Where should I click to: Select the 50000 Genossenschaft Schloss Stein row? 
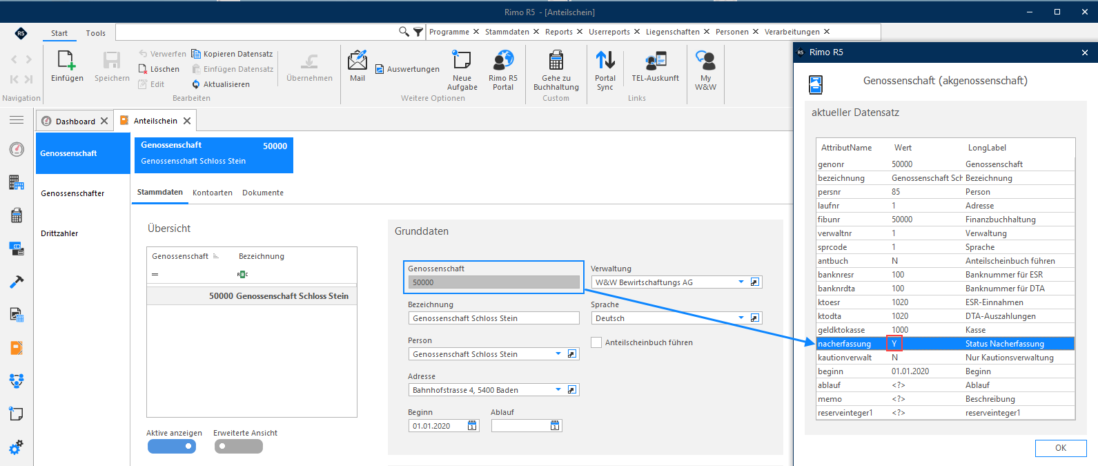(x=252, y=296)
